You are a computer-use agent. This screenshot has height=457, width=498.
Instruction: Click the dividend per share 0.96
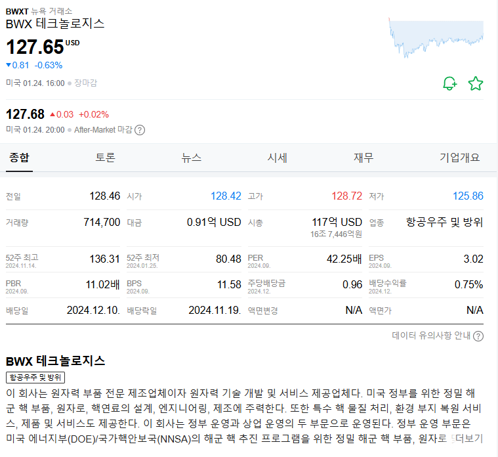click(x=352, y=284)
